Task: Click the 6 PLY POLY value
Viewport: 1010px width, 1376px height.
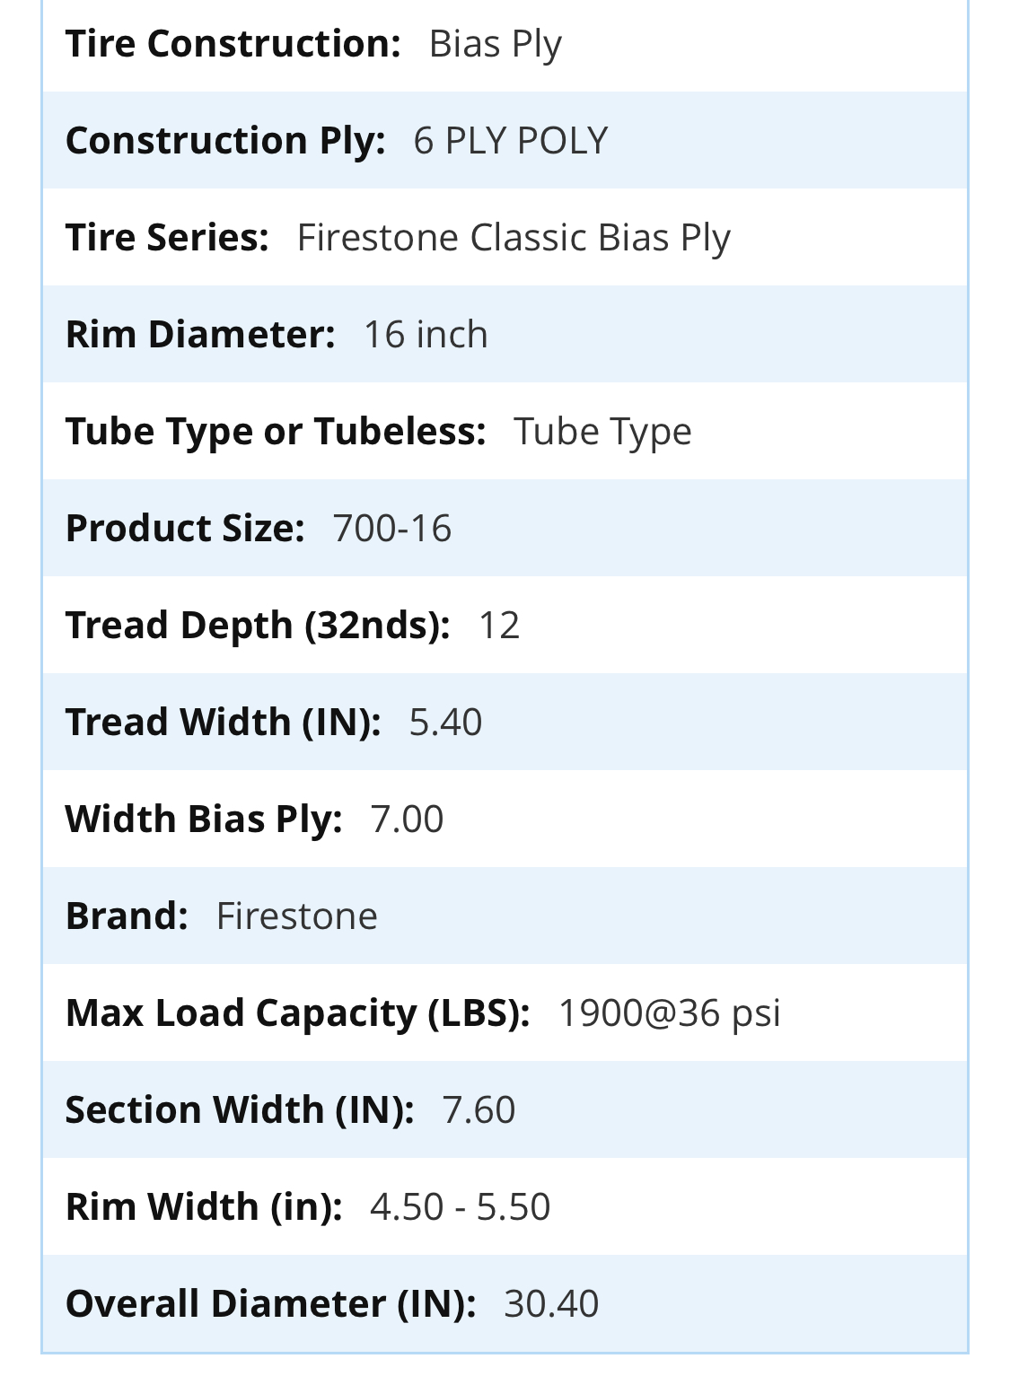Action: 510,140
